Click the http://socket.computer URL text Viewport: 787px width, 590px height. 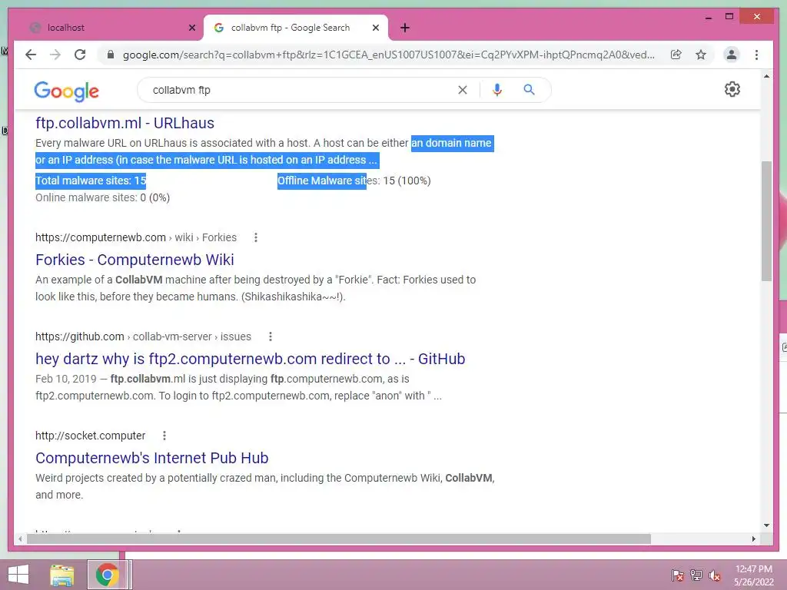click(x=91, y=436)
